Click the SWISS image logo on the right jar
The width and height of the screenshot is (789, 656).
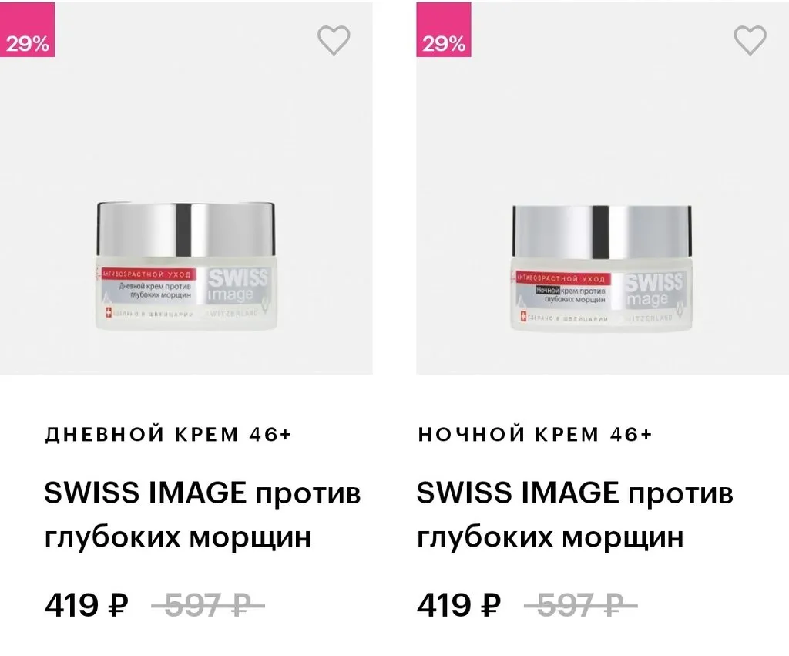click(653, 290)
